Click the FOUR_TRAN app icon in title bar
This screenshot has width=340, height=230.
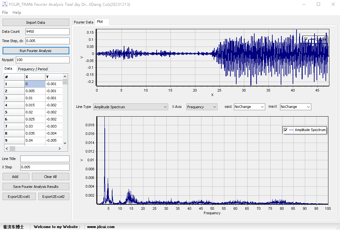point(5,4)
